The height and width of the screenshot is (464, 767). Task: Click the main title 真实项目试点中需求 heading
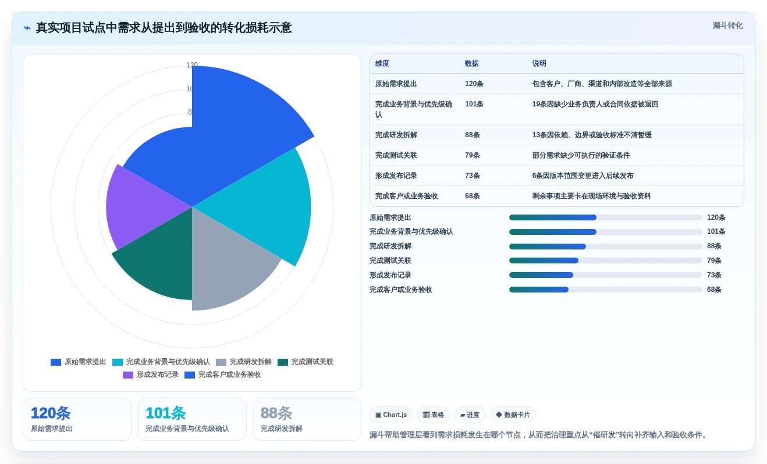point(164,28)
